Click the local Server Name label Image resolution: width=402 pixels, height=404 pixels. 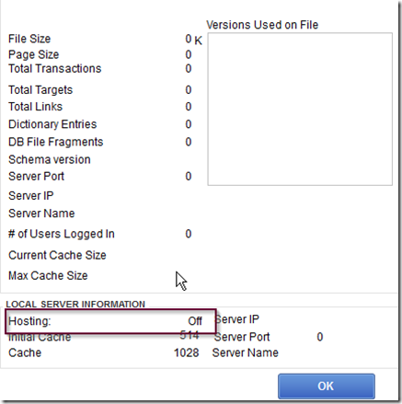click(x=246, y=352)
